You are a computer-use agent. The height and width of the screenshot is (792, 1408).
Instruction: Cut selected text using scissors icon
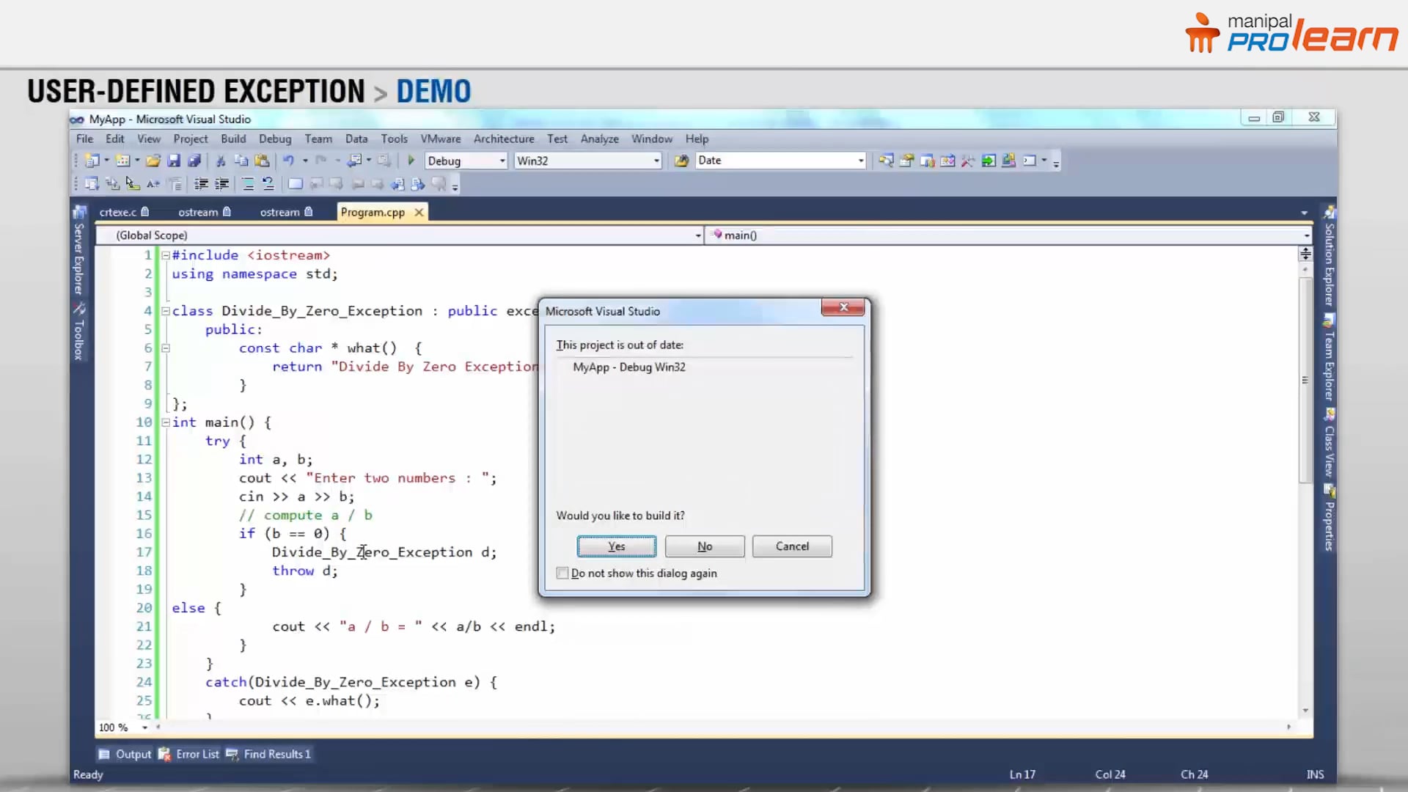pos(220,161)
